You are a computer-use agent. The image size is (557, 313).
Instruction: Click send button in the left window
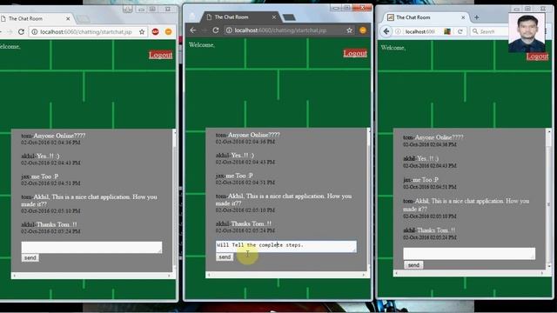coord(30,257)
